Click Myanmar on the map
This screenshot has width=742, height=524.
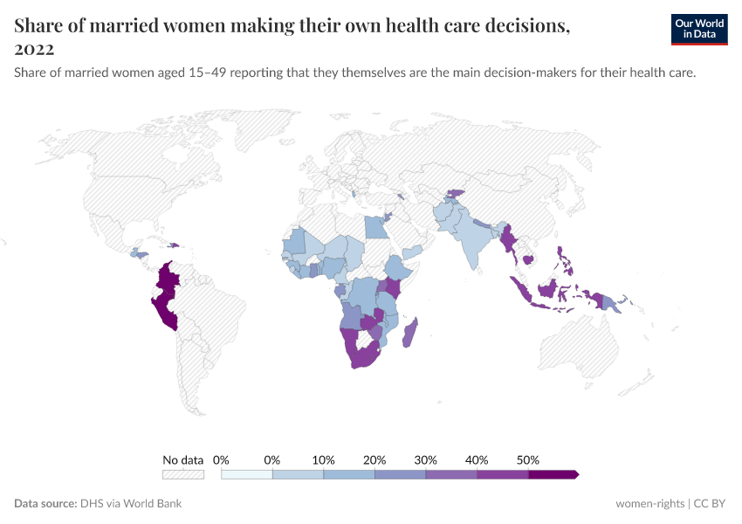(506, 238)
